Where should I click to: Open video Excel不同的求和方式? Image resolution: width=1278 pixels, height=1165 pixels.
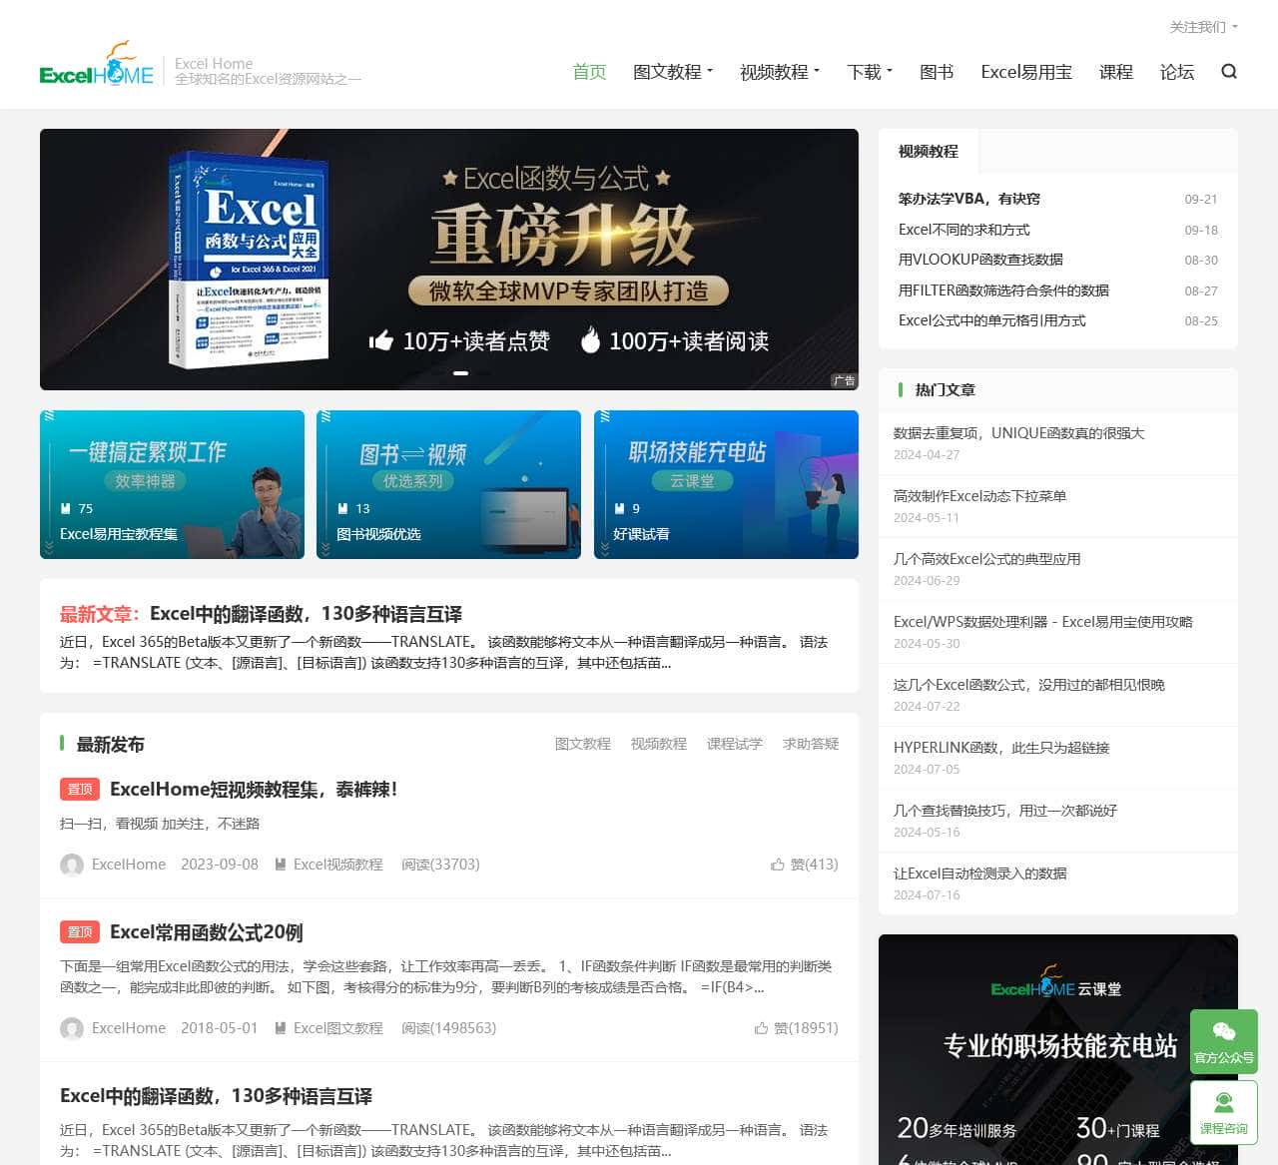963,230
